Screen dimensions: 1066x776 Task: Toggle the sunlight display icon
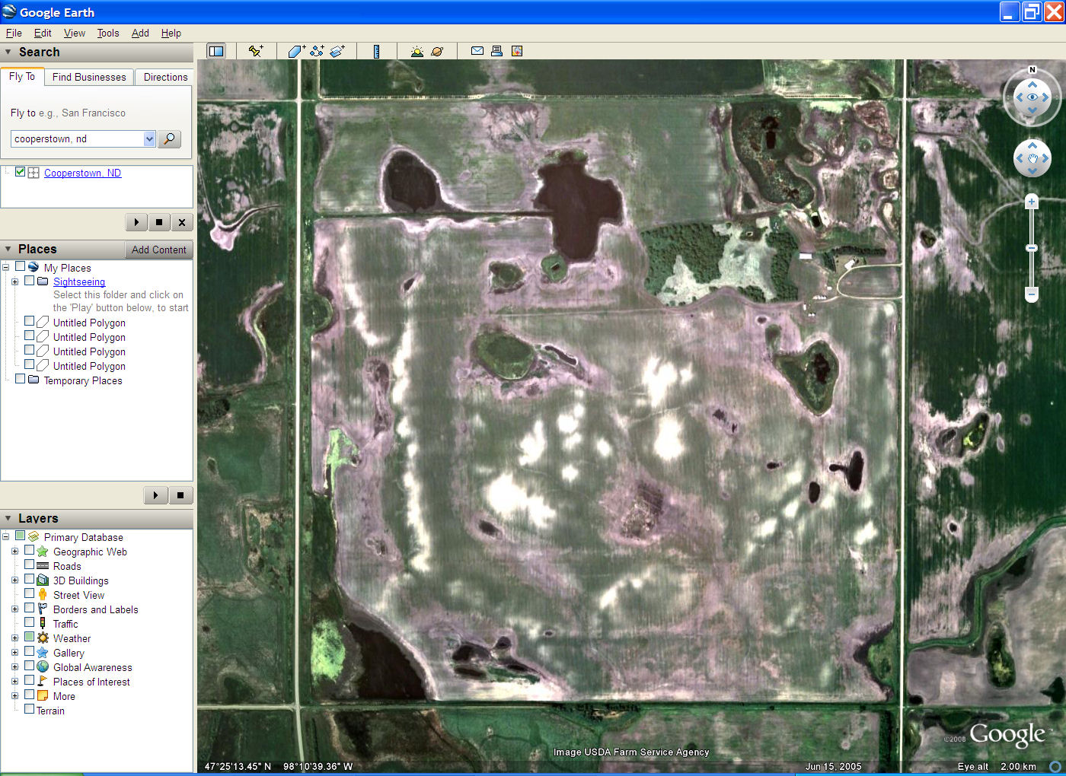point(417,51)
